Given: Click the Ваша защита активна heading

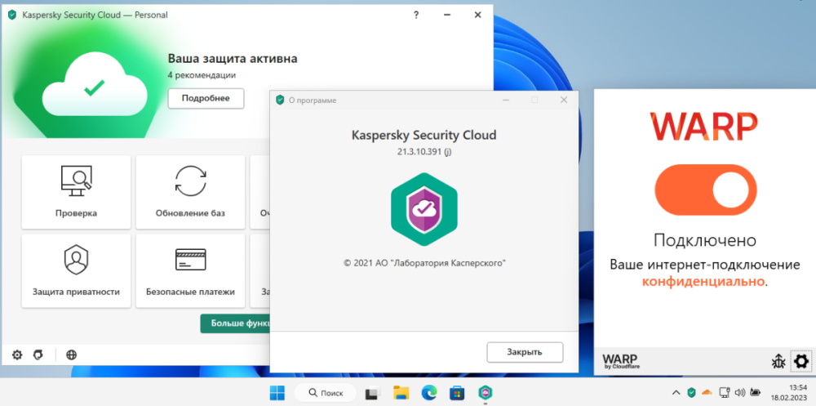Looking at the screenshot, I should point(233,58).
